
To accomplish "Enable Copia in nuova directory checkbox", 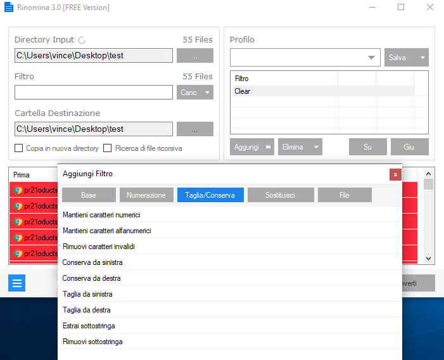I will (19, 148).
